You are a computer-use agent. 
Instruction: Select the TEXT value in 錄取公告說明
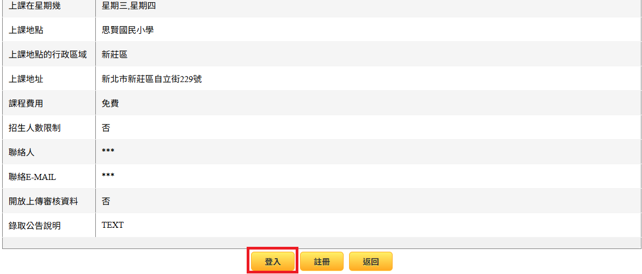click(113, 225)
